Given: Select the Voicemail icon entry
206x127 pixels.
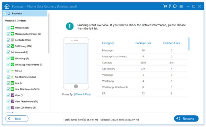Looking at the screenshot, I should [x=12, y=52].
